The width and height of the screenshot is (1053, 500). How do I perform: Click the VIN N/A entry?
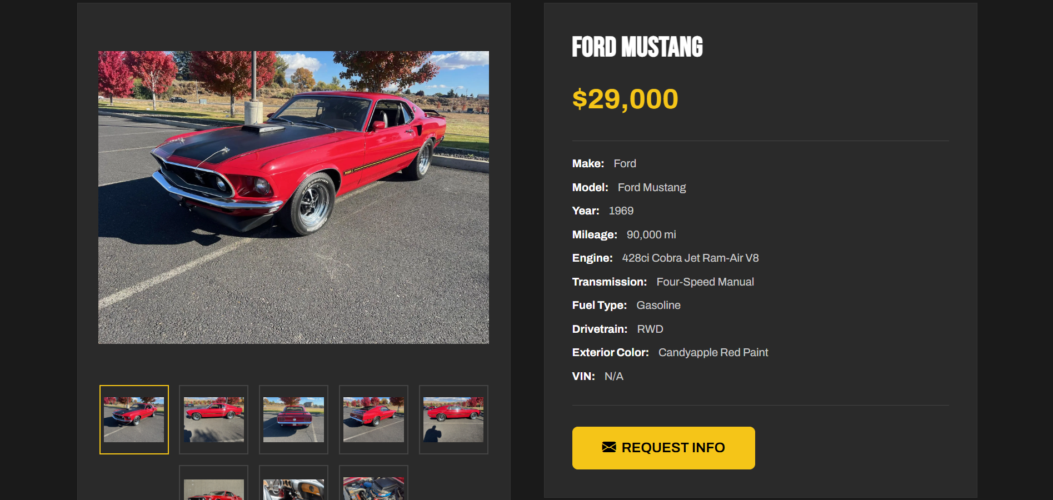(598, 376)
